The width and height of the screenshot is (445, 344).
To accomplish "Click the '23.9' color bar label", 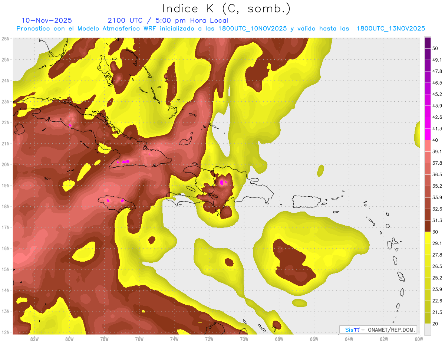I will click(x=437, y=289).
